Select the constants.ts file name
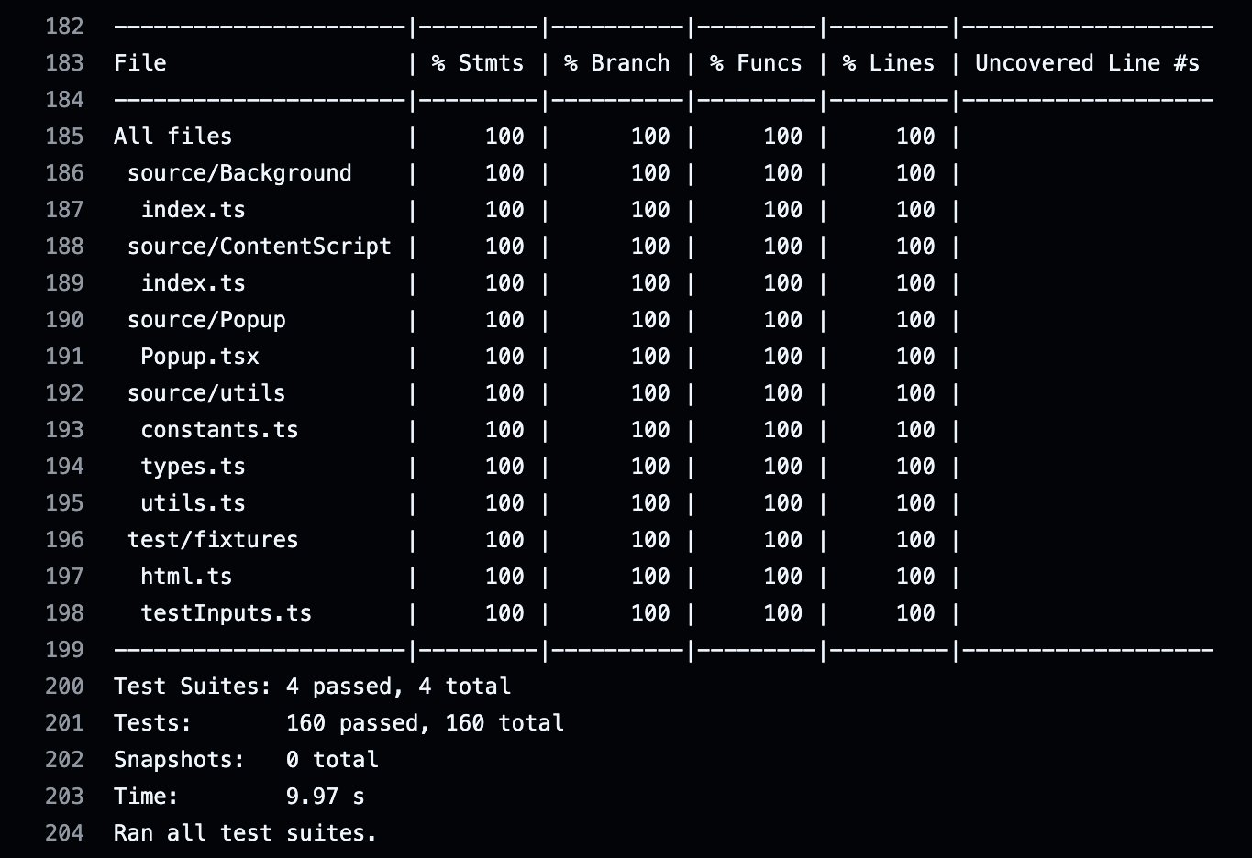This screenshot has width=1252, height=858. coord(219,429)
